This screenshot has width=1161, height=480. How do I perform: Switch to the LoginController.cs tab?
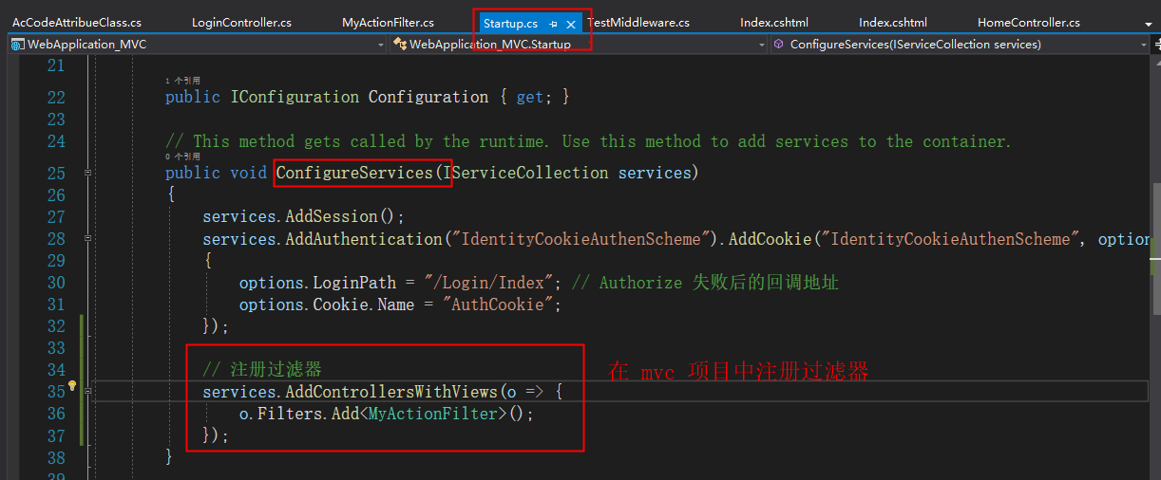tap(241, 23)
